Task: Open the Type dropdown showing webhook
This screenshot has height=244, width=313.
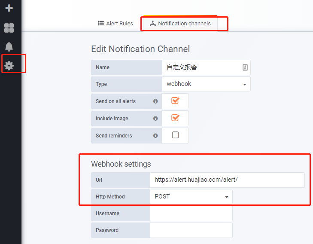Action: tap(206, 84)
